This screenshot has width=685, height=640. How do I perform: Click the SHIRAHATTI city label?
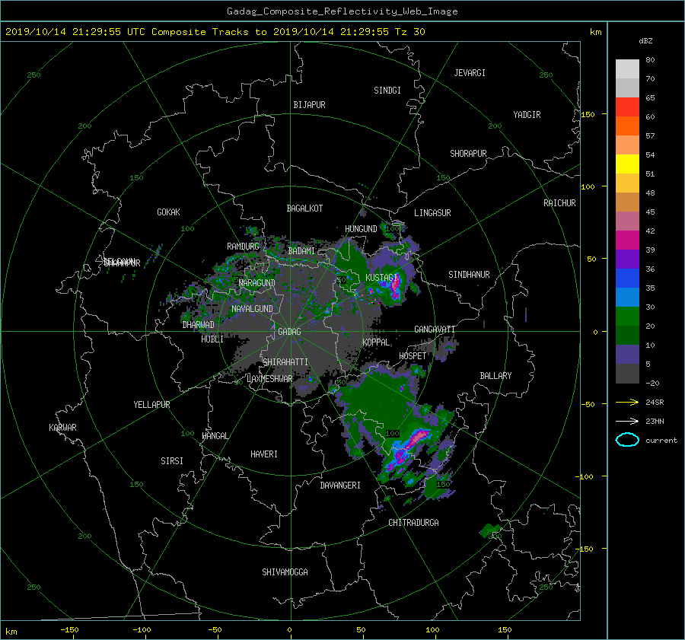285,362
